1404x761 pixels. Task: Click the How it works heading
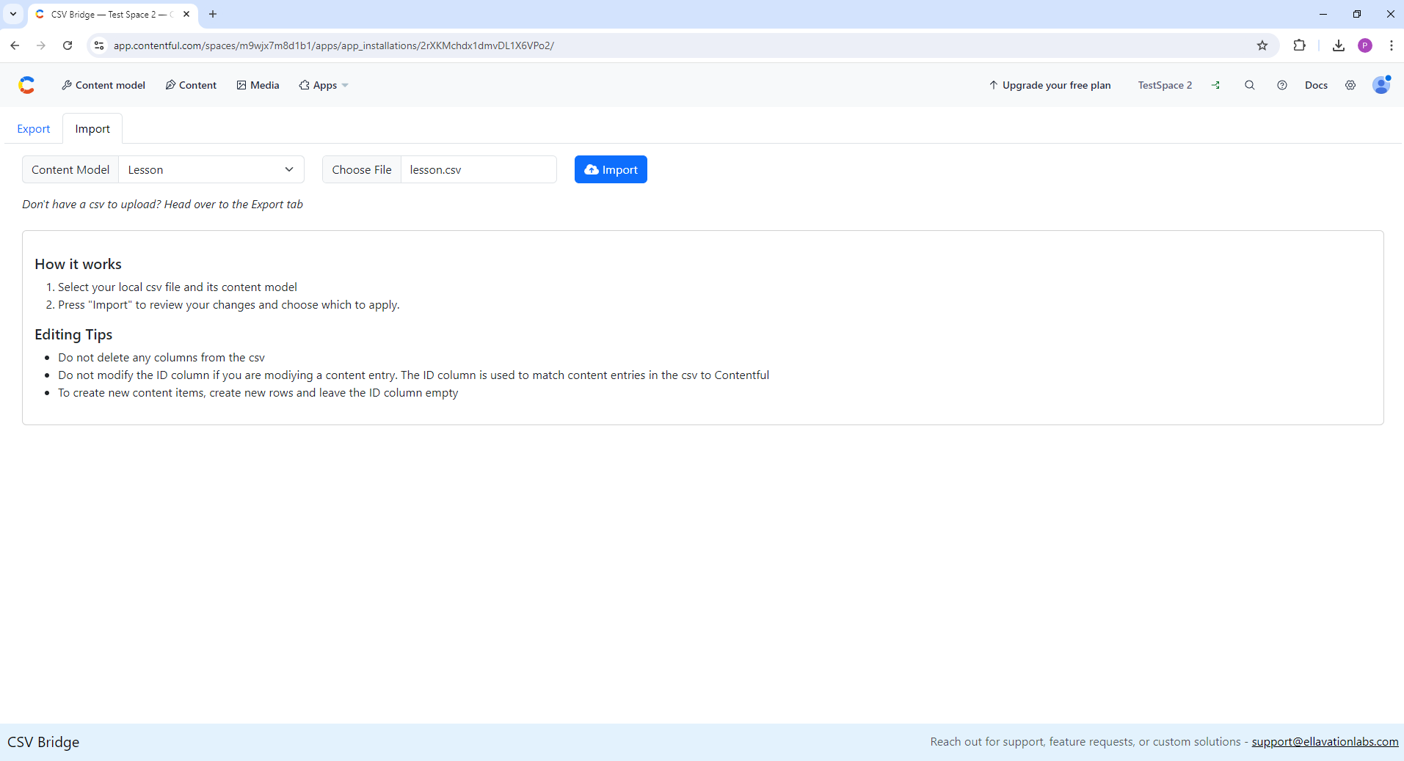(78, 264)
